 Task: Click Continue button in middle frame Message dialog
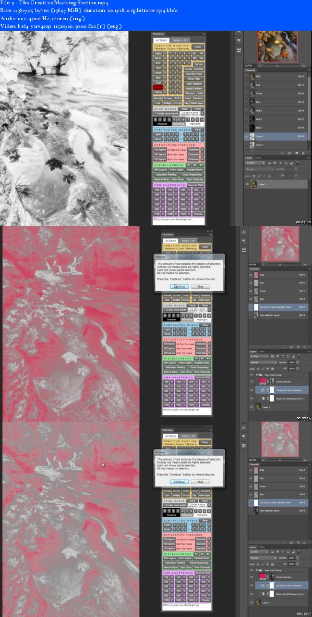(x=180, y=286)
